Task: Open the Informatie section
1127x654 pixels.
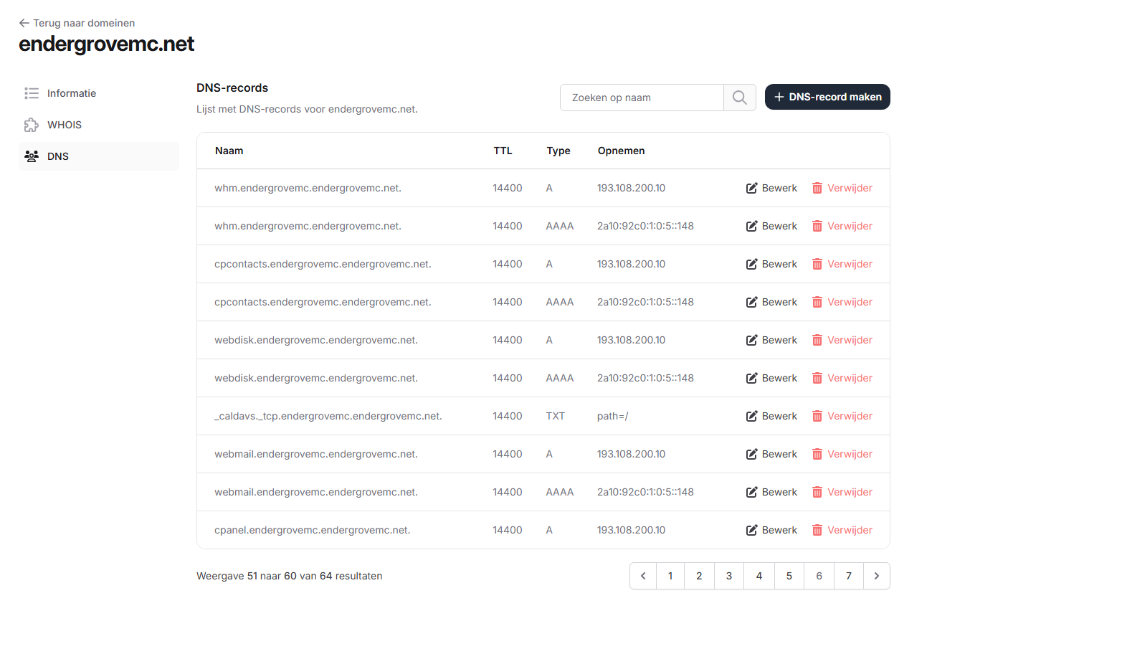Action: [72, 93]
